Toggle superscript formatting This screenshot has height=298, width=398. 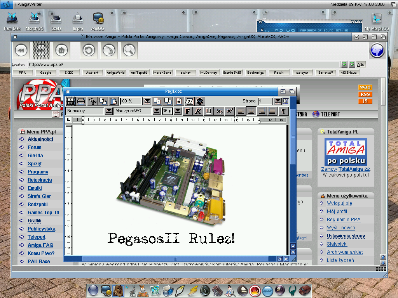pos(230,111)
